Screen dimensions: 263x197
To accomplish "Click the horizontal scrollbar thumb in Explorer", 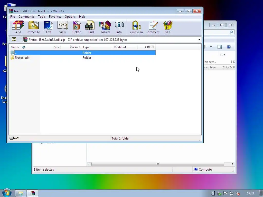I will (158, 164).
